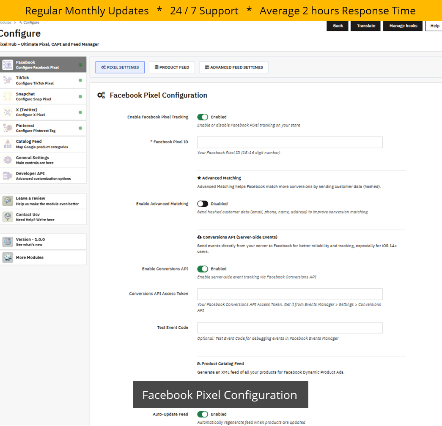
Task: Click the General Settings gear icon
Action: pyautogui.click(x=8, y=160)
